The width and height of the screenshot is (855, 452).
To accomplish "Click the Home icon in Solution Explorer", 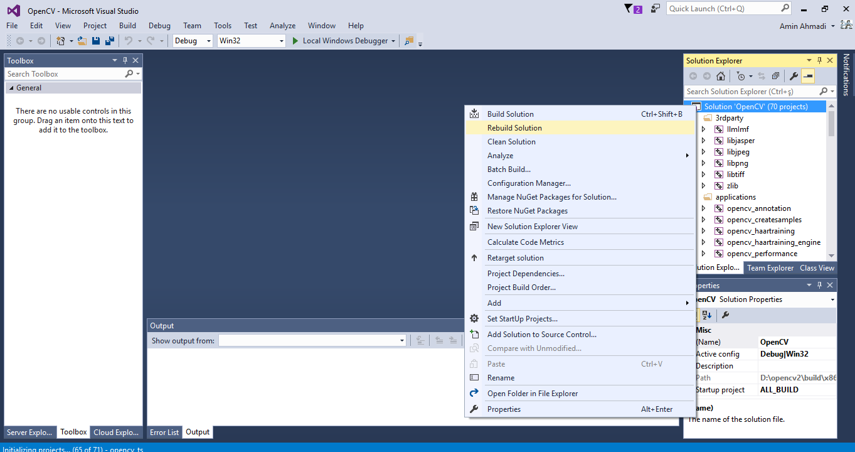I will [x=721, y=76].
